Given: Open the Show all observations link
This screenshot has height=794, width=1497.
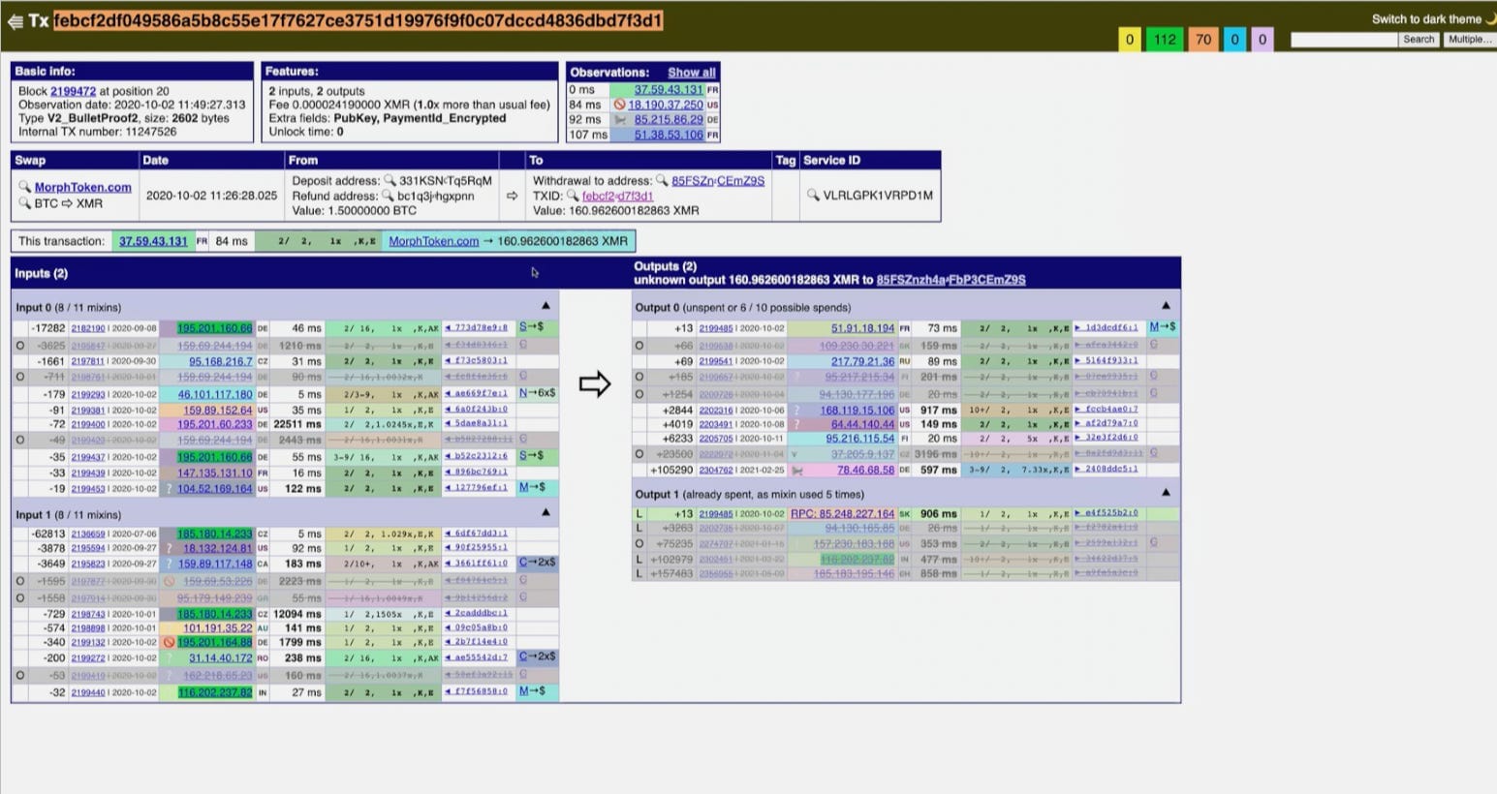Looking at the screenshot, I should coord(692,73).
